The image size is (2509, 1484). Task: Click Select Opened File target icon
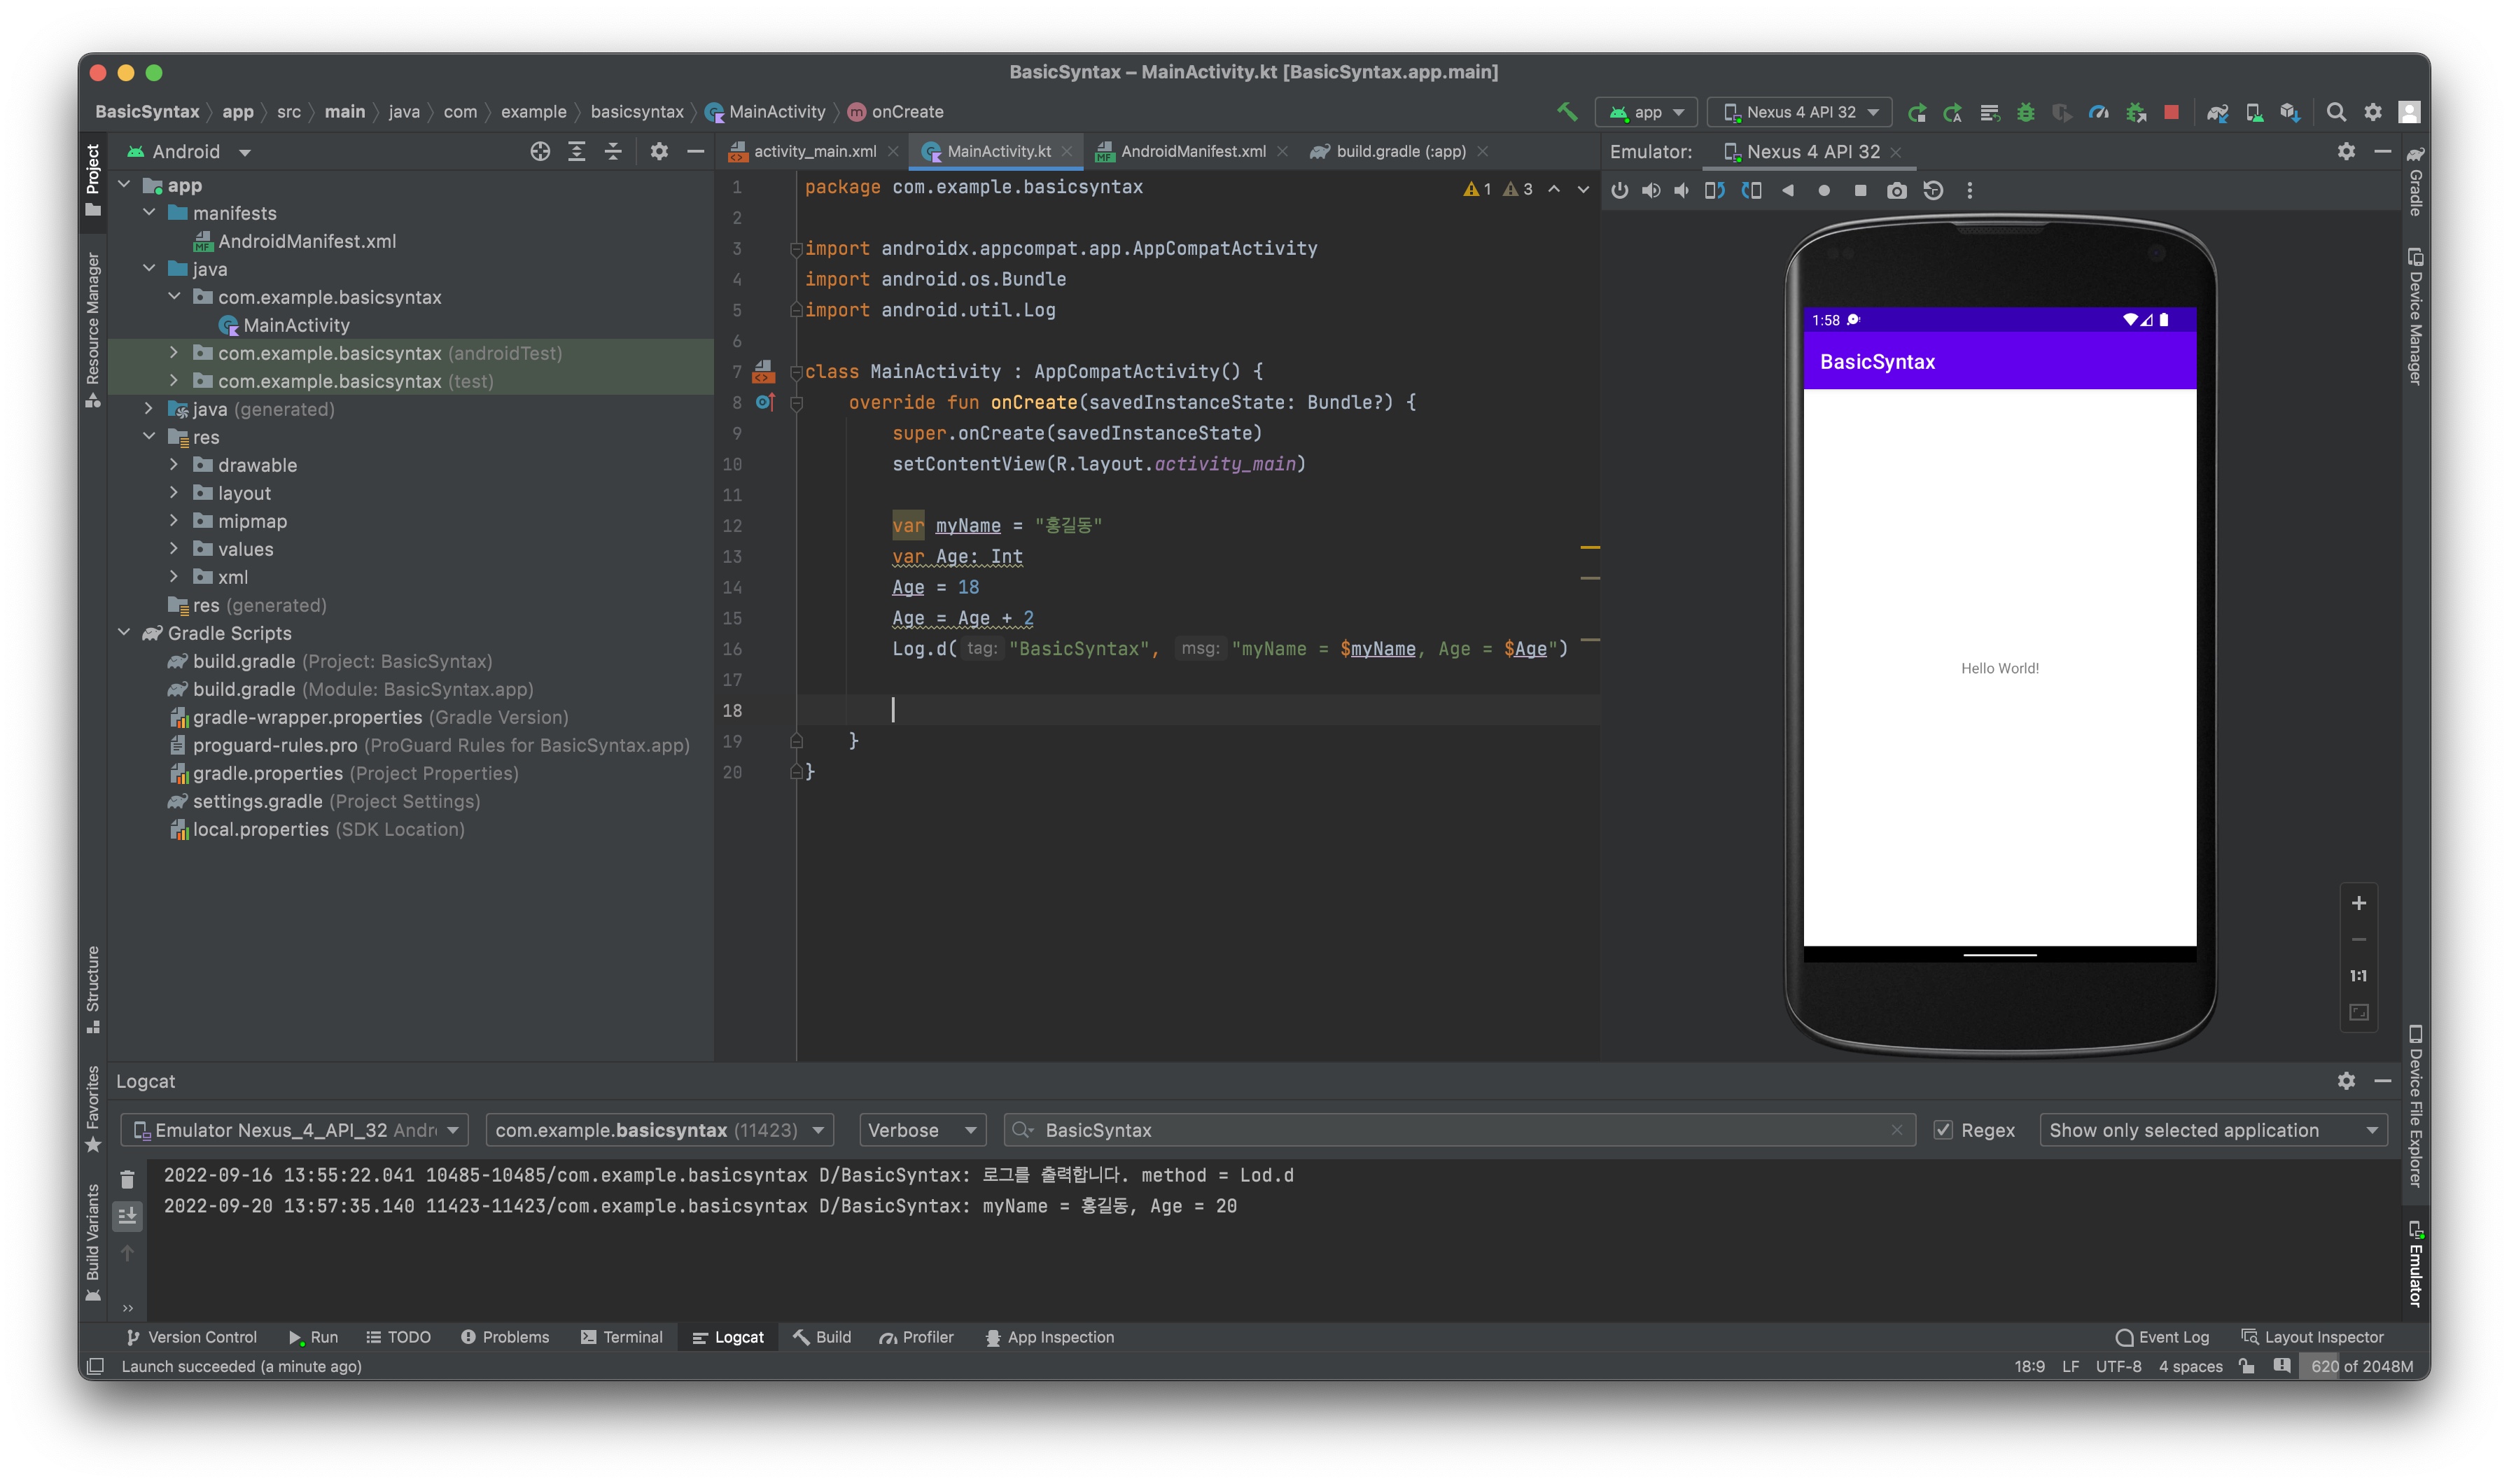pyautogui.click(x=540, y=151)
